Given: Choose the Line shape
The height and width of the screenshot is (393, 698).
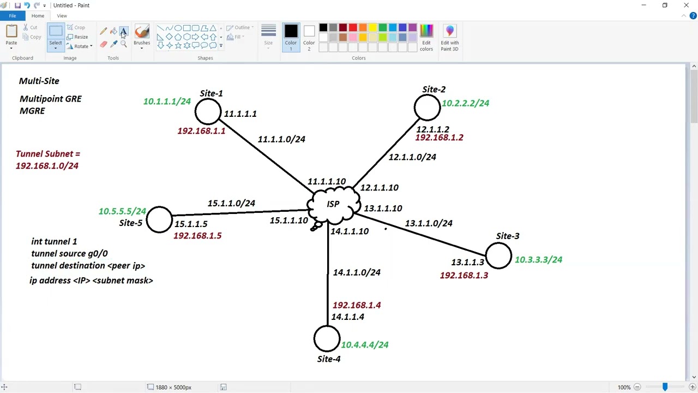Looking at the screenshot, I should (161, 28).
